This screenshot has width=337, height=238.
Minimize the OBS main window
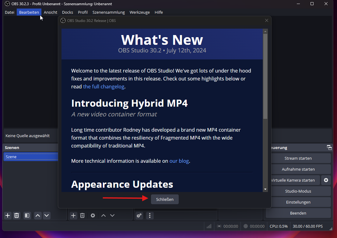pyautogui.click(x=298, y=4)
